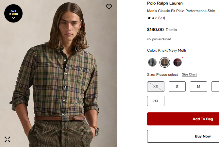Choose the red and navy plaid swatch
The height and width of the screenshot is (147, 219).
pyautogui.click(x=177, y=62)
